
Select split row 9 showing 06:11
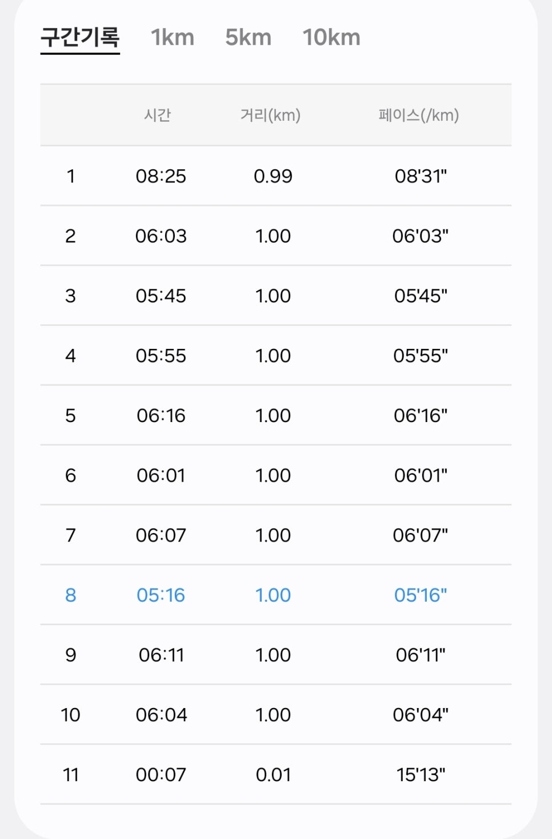coord(276,655)
